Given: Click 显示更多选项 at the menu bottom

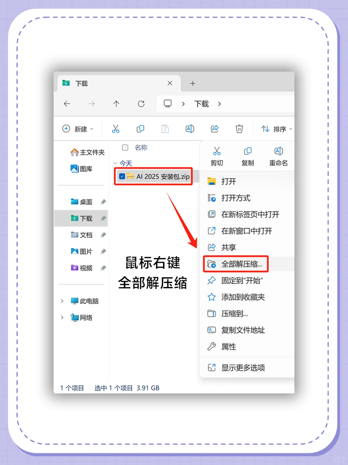Looking at the screenshot, I should point(243,367).
